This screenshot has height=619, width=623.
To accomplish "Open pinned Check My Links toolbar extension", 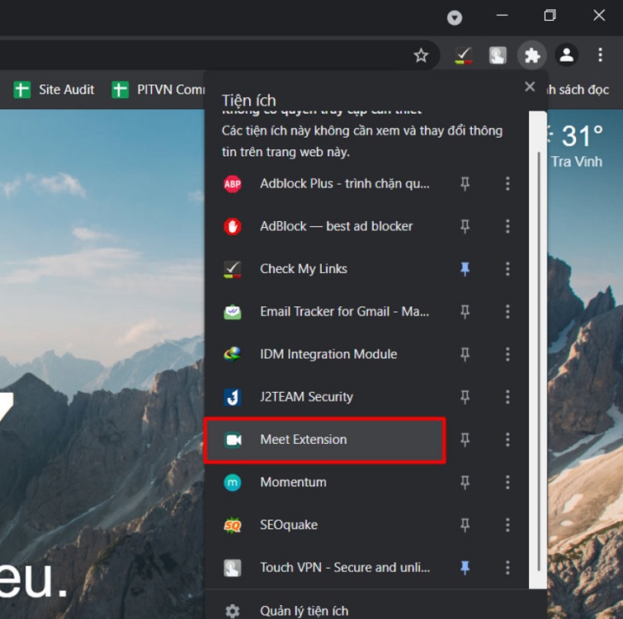I will coord(463,55).
